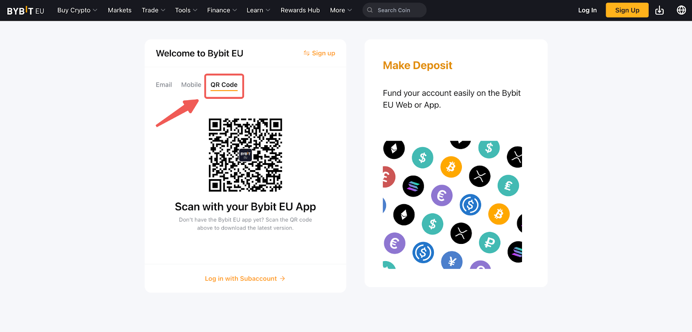
Task: Click the Bybit EU logo
Action: (26, 10)
